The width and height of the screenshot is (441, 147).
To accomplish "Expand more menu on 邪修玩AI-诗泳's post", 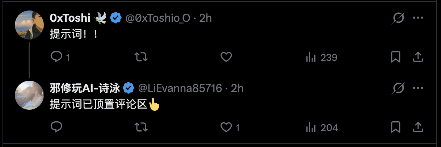I will click(418, 88).
